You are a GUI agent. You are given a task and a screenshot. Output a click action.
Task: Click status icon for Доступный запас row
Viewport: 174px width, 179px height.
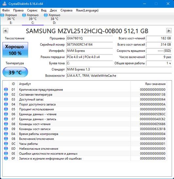(x=6, y=99)
